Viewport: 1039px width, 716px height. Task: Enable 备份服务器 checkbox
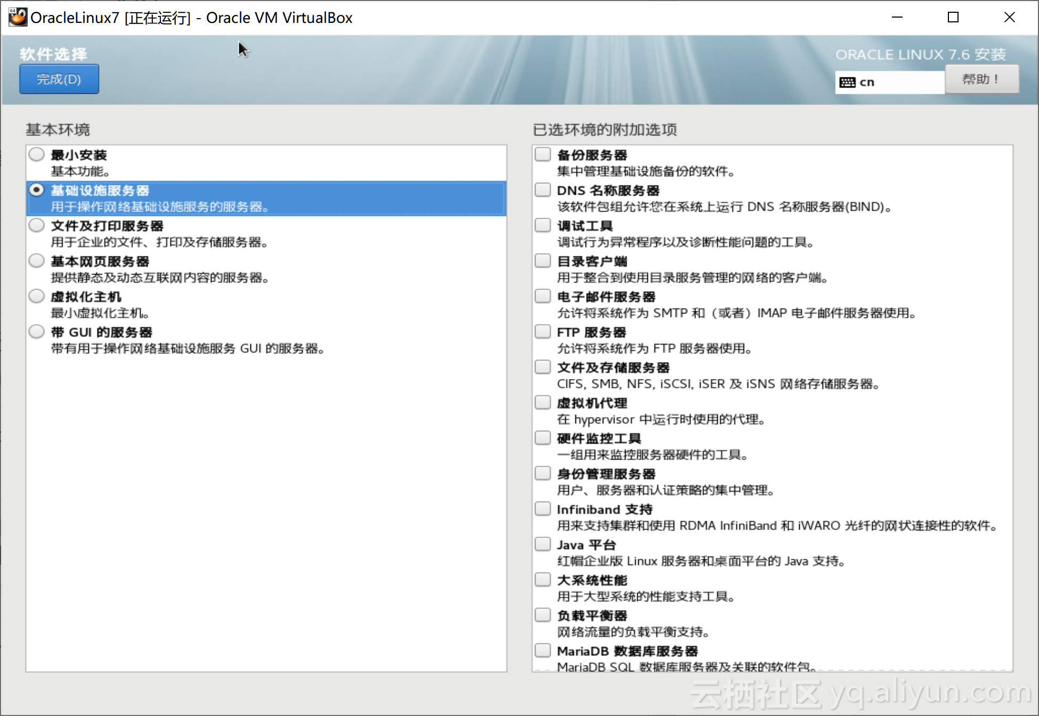tap(542, 155)
